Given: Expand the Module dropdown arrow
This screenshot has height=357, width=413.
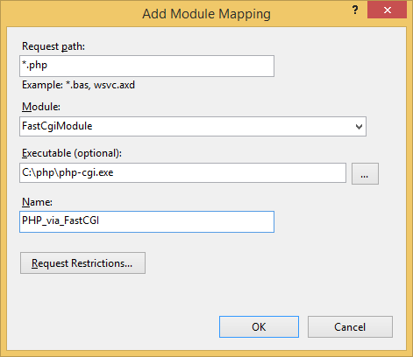Looking at the screenshot, I should (359, 127).
